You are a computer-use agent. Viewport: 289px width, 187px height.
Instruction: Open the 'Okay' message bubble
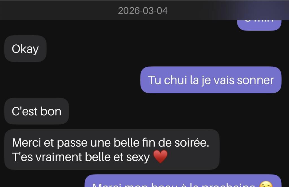click(x=25, y=49)
